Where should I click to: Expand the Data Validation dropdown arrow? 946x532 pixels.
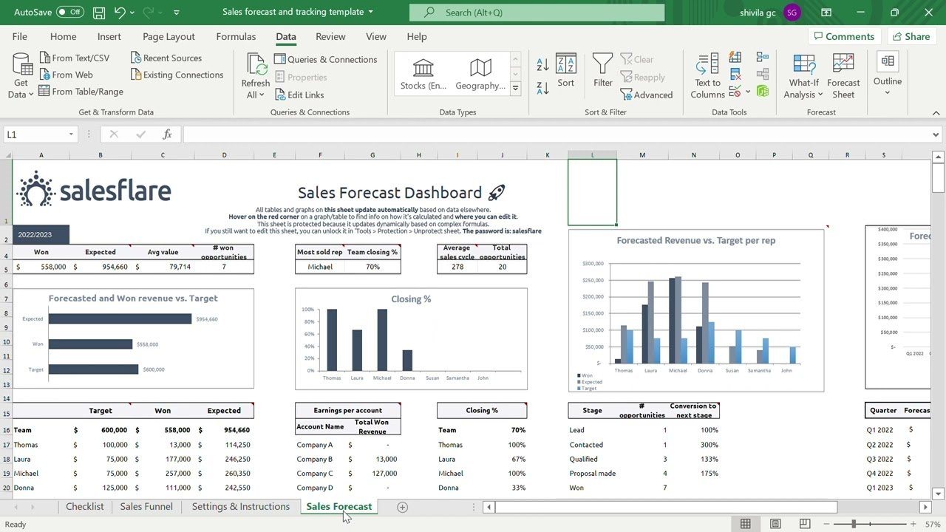tap(747, 92)
